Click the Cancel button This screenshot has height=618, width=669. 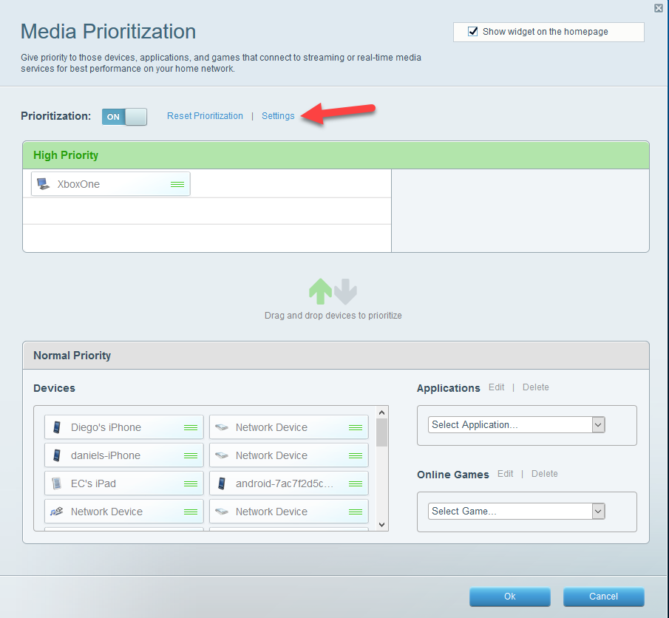(x=603, y=597)
